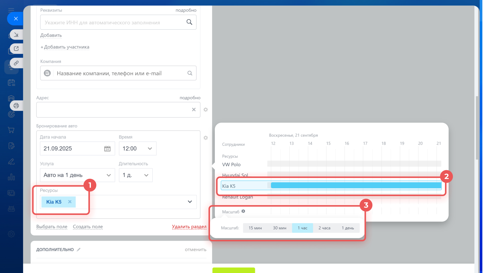Remove Kia K5 resource tag

(x=70, y=202)
